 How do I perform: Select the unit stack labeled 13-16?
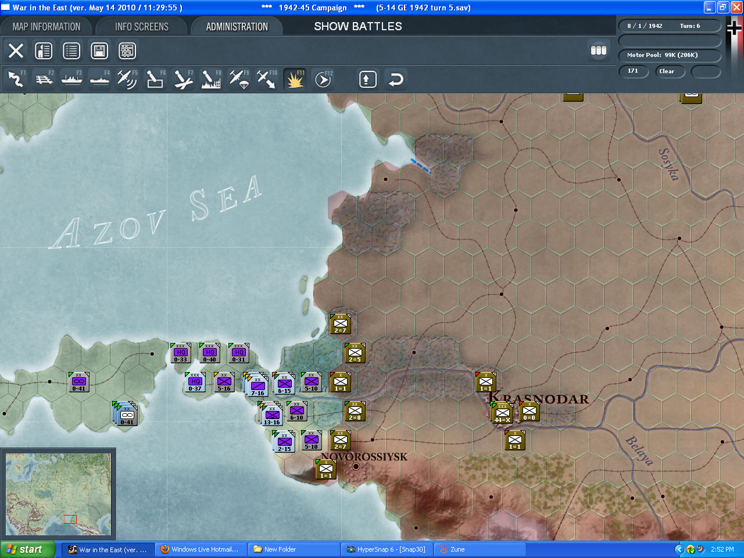pos(271,414)
